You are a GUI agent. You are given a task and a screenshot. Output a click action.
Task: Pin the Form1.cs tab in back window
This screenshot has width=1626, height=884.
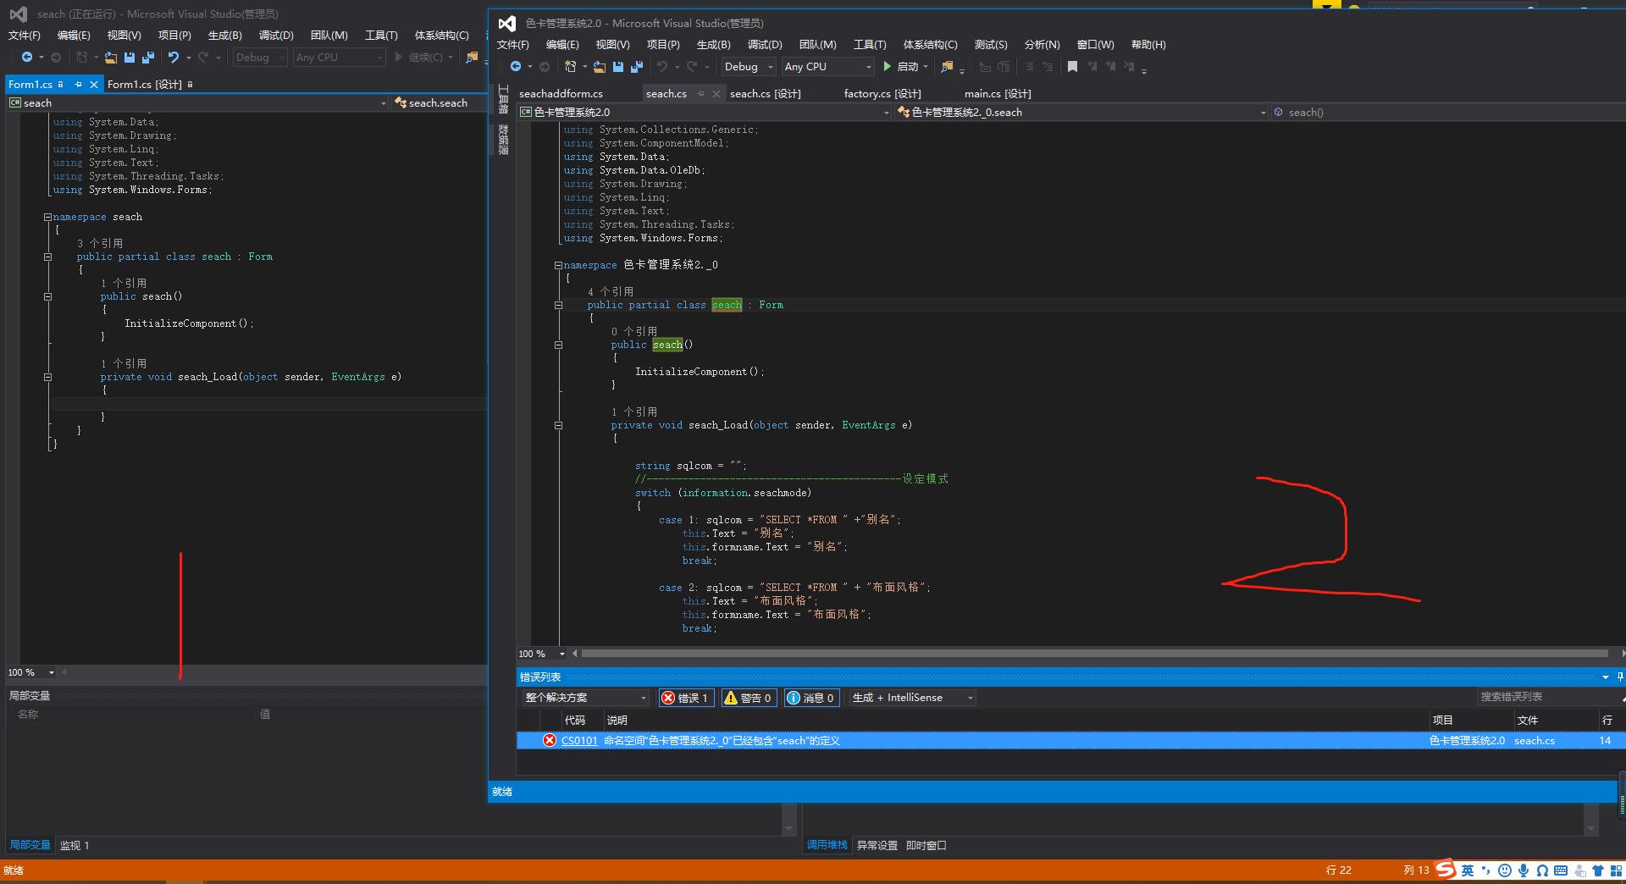78,84
